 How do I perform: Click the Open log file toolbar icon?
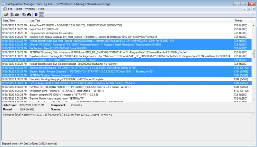tap(6, 14)
